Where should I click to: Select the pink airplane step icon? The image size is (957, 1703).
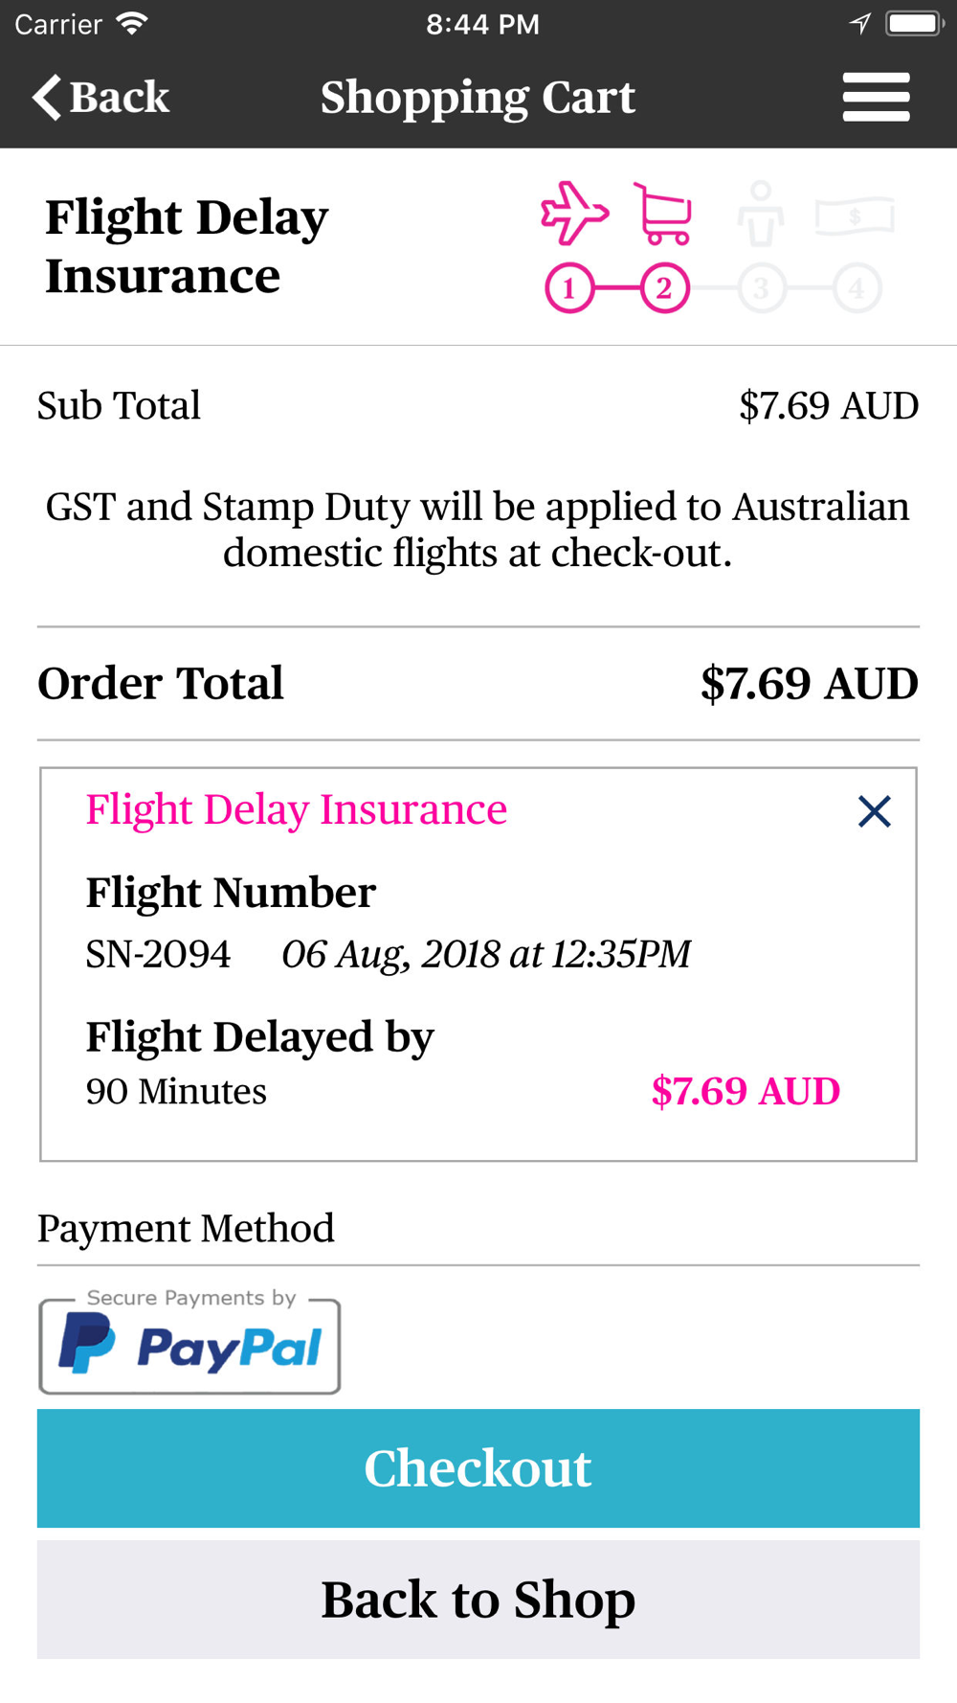point(574,213)
